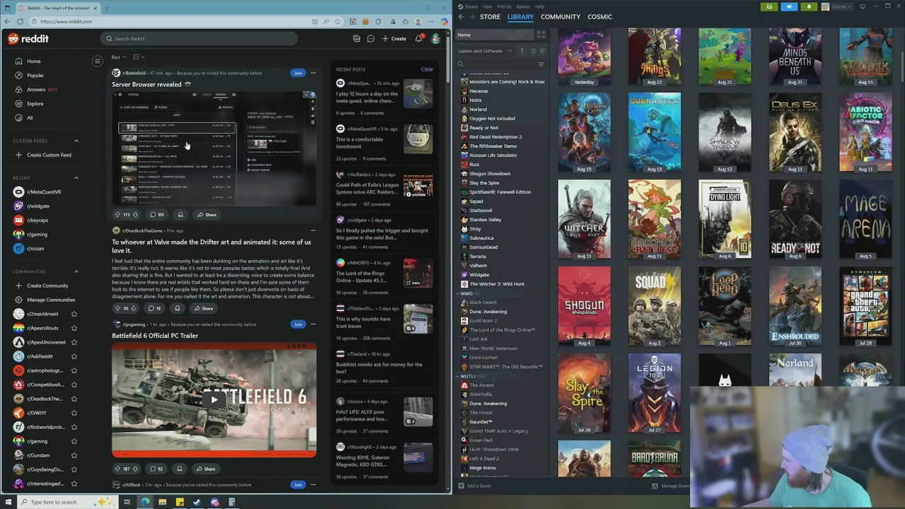Open Steam library collections grid view icon
The height and width of the screenshot is (509, 905).
541,35
